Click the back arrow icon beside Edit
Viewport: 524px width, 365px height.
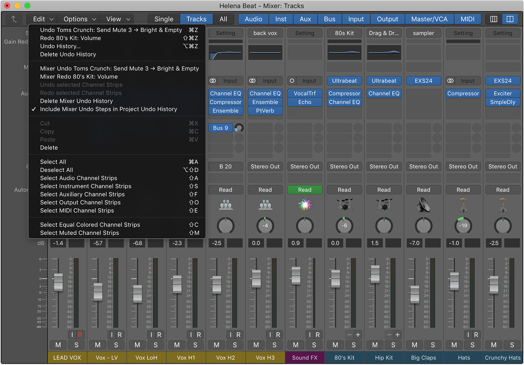tap(14, 19)
